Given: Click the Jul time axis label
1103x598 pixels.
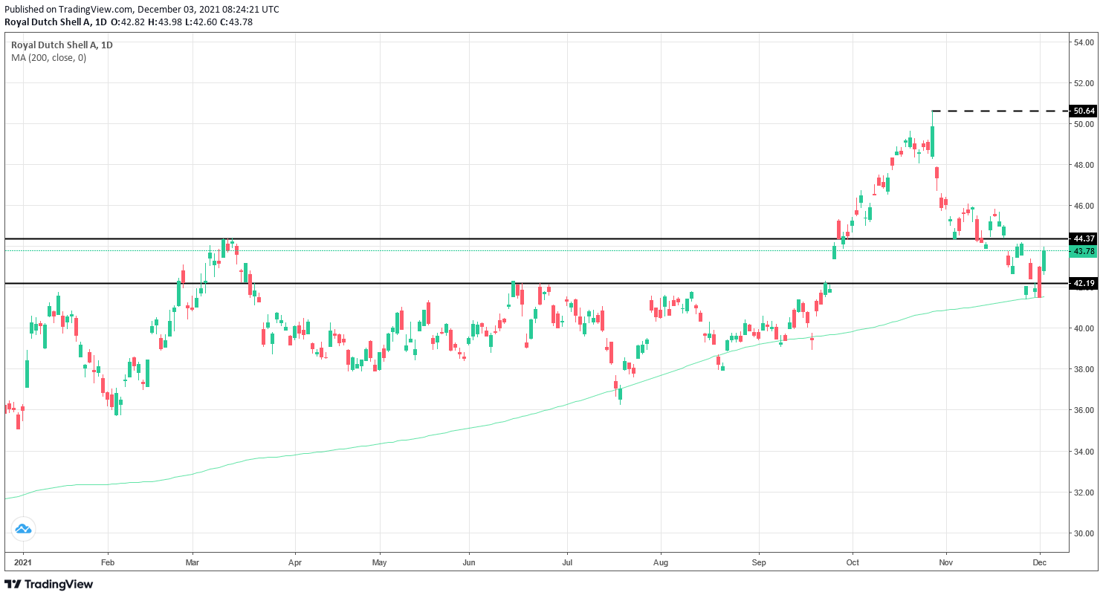Looking at the screenshot, I should [x=567, y=563].
